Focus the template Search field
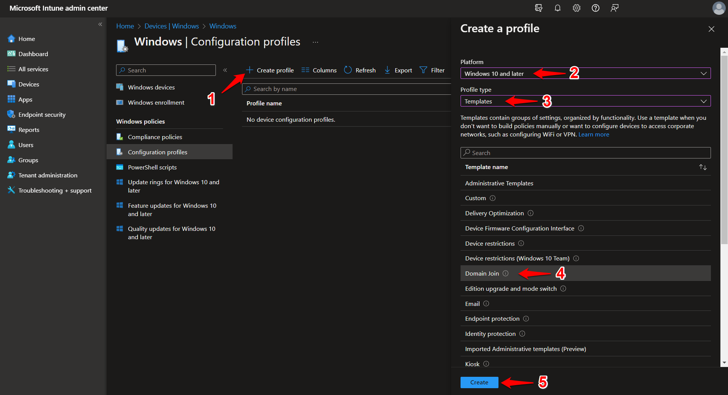 click(x=585, y=153)
